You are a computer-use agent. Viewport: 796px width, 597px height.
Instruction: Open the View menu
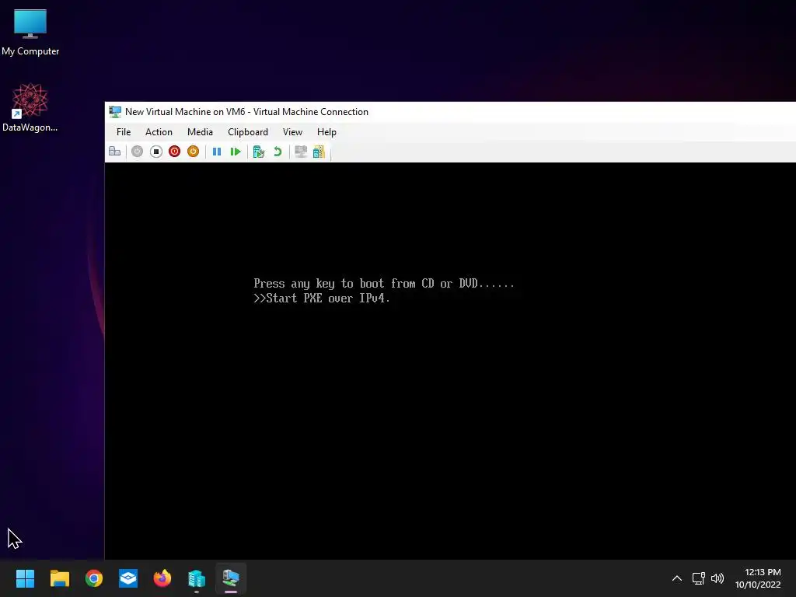pos(292,132)
